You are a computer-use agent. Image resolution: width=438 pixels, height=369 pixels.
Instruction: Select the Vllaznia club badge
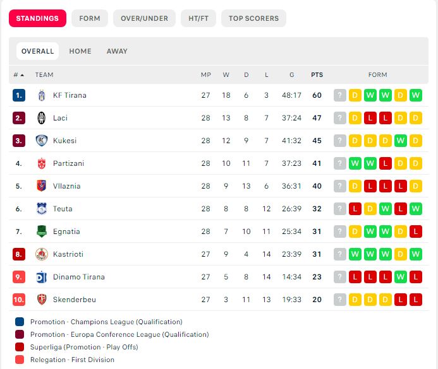point(42,186)
